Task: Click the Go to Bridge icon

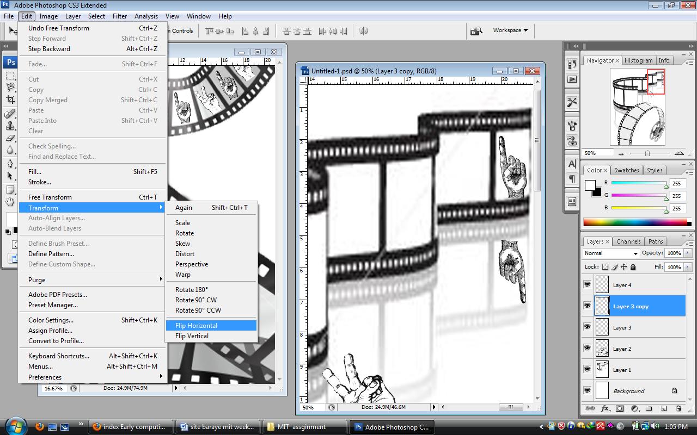Action: [476, 31]
